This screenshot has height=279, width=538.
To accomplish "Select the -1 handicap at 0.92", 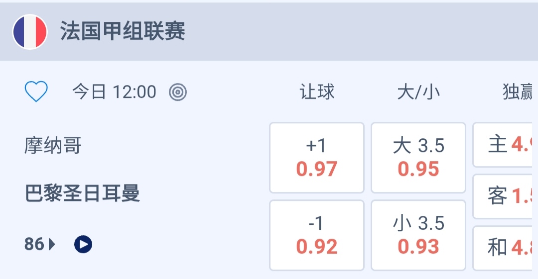I will pyautogui.click(x=317, y=235).
